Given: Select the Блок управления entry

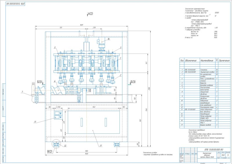Looking at the screenshot, I should [x=206, y=105].
